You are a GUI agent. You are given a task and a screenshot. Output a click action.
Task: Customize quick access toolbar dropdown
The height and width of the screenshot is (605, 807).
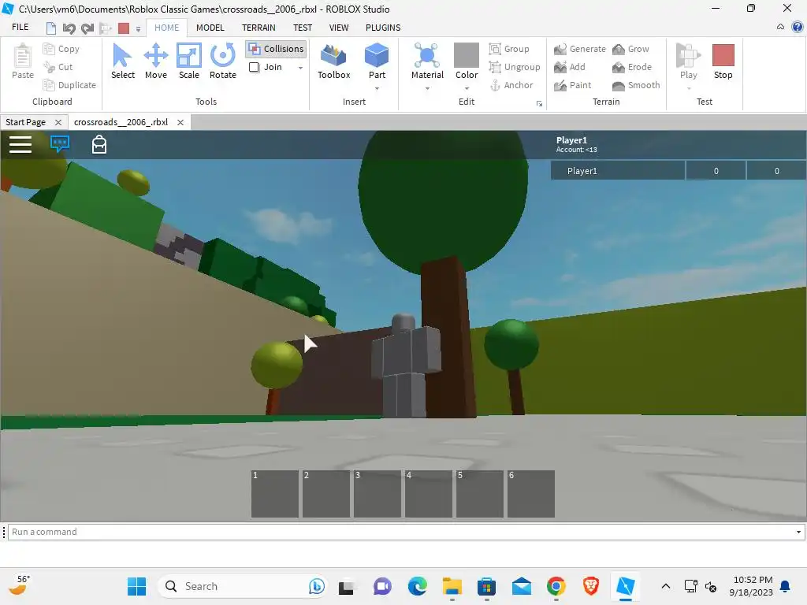138,29
